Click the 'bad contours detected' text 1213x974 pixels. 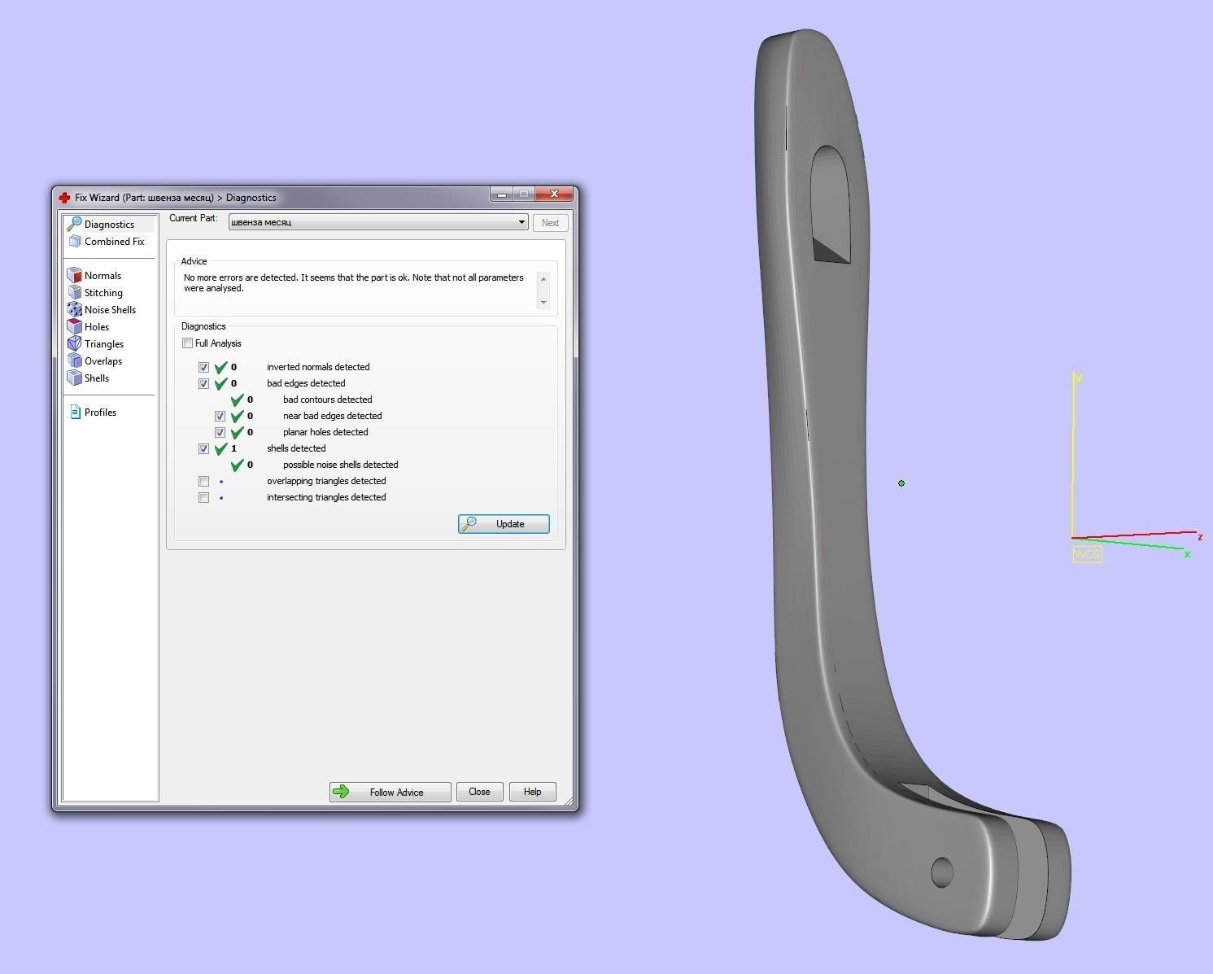pos(327,400)
